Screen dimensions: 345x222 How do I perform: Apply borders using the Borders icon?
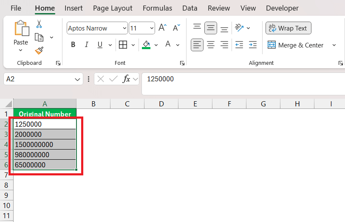pyautogui.click(x=123, y=45)
